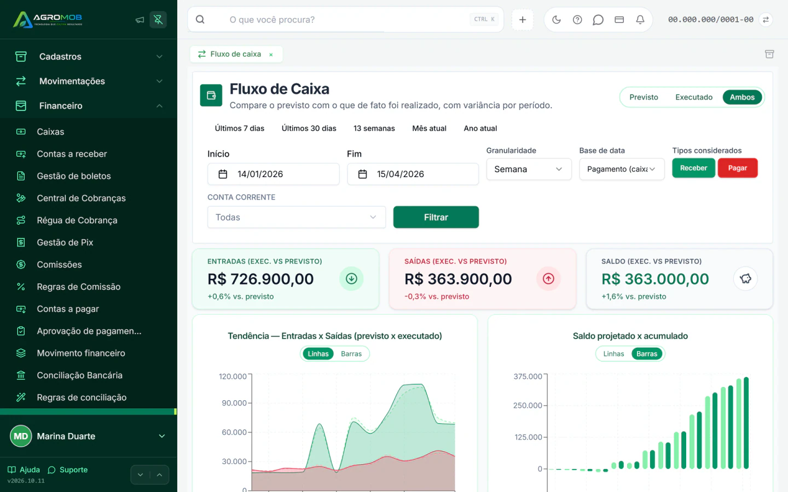The height and width of the screenshot is (492, 788).
Task: Open the Suporte link
Action: tap(68, 470)
